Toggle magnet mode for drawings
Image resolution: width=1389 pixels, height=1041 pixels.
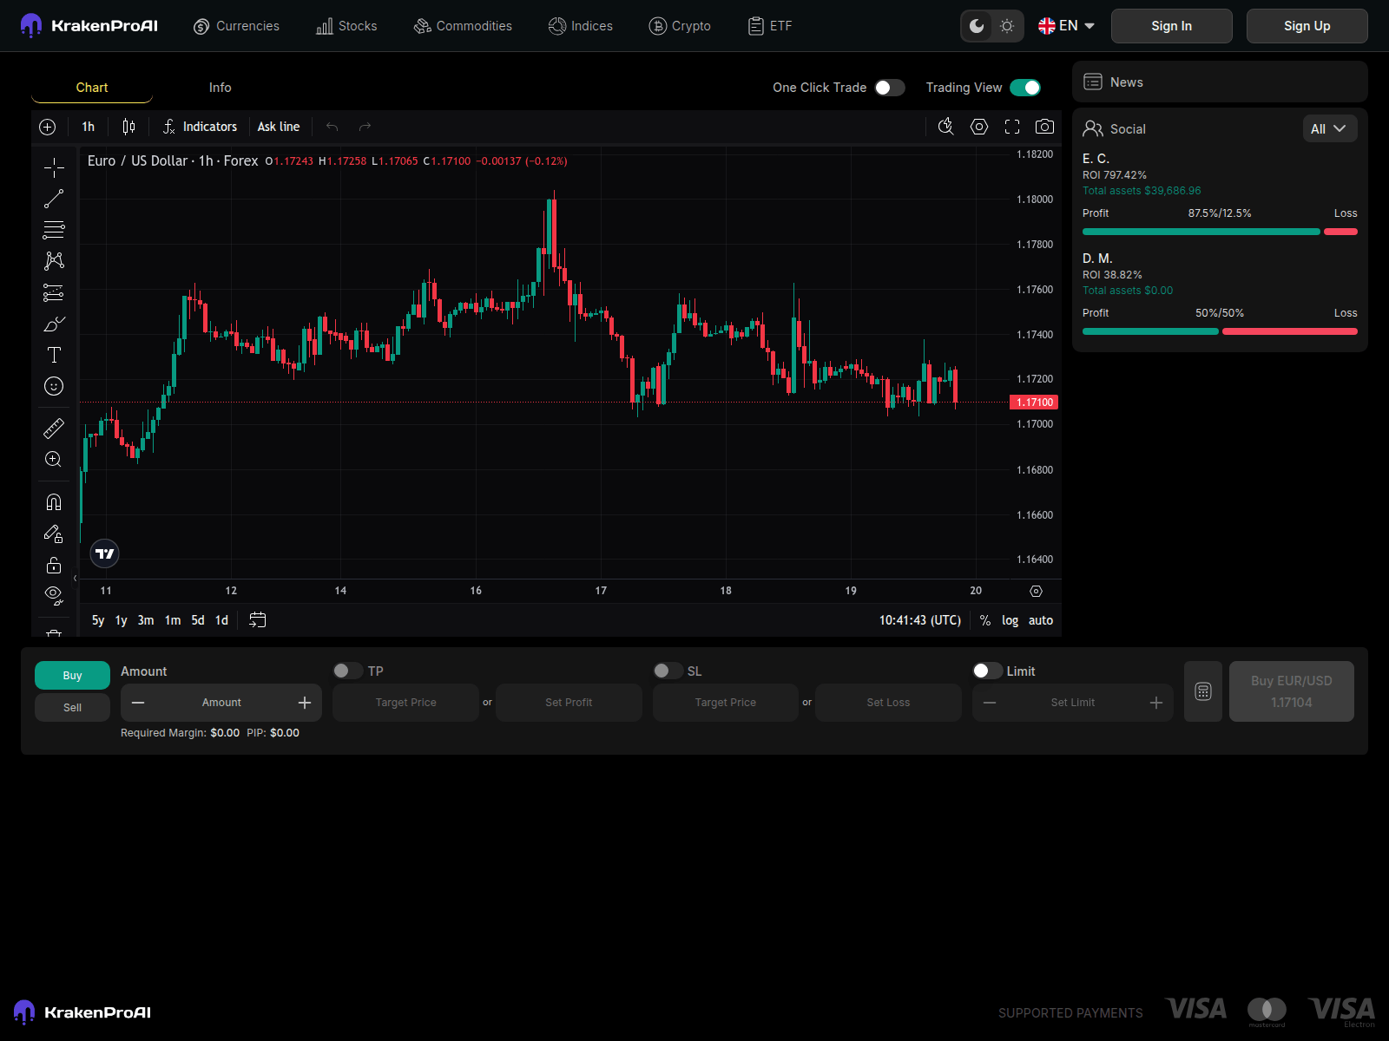tap(54, 502)
